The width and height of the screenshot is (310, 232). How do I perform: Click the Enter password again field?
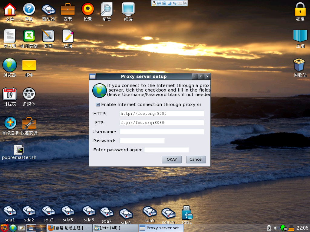[x=167, y=150]
